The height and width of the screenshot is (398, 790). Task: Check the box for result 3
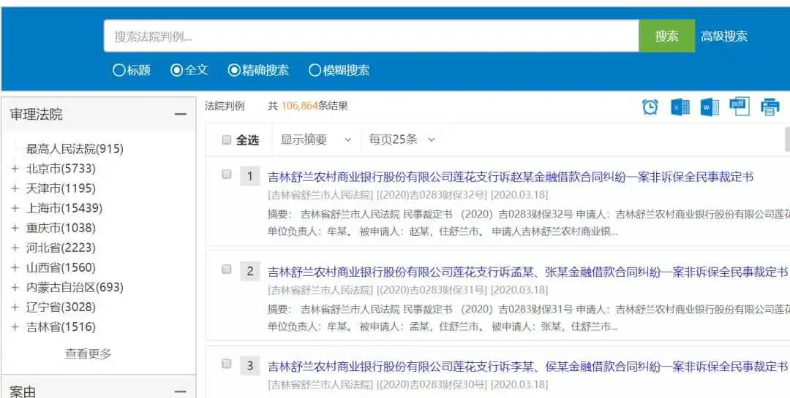(227, 363)
